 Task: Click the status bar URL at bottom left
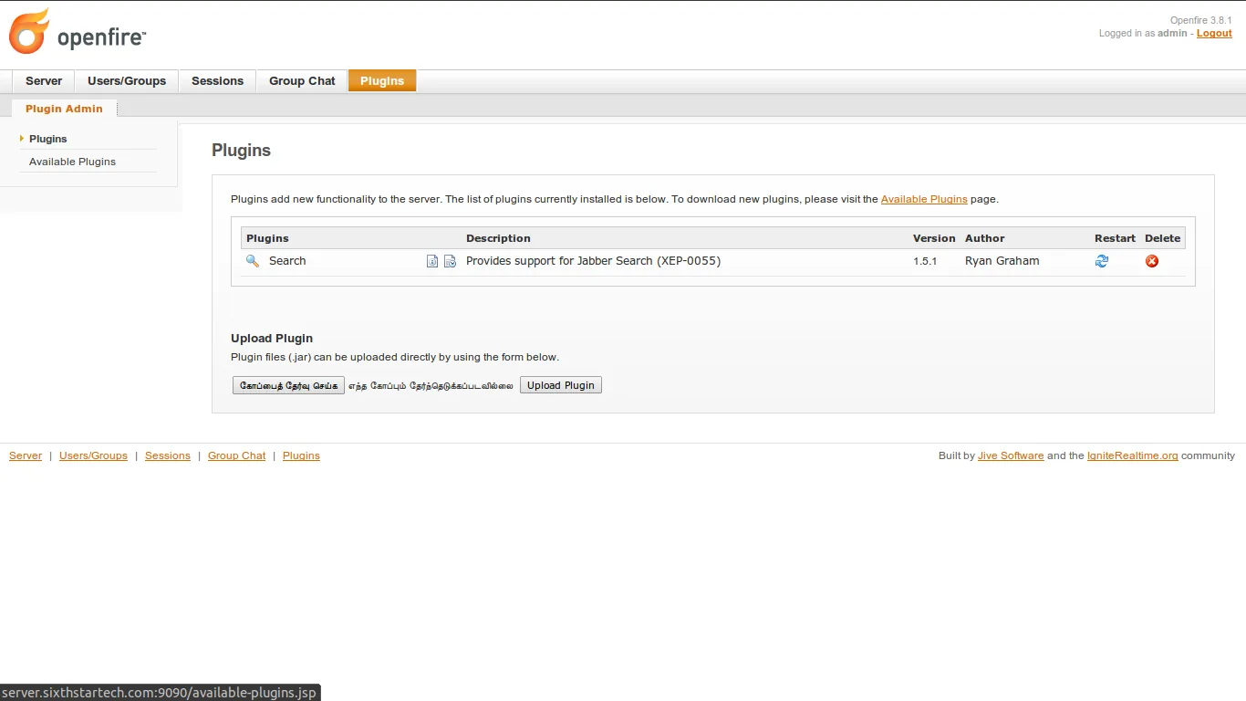pos(160,693)
